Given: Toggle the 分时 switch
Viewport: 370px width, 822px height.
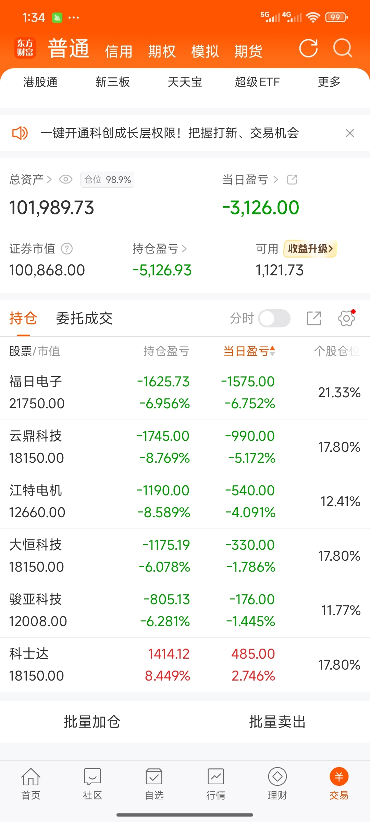Looking at the screenshot, I should point(274,318).
